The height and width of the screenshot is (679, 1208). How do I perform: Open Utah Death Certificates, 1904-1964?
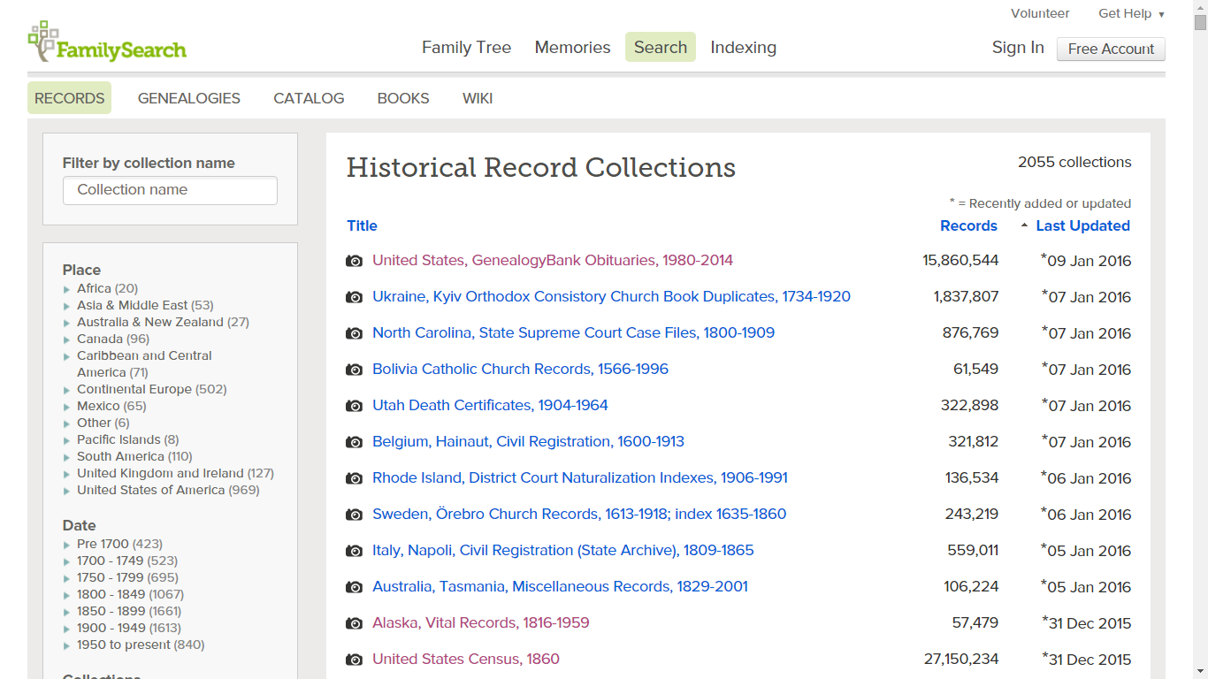[490, 406]
